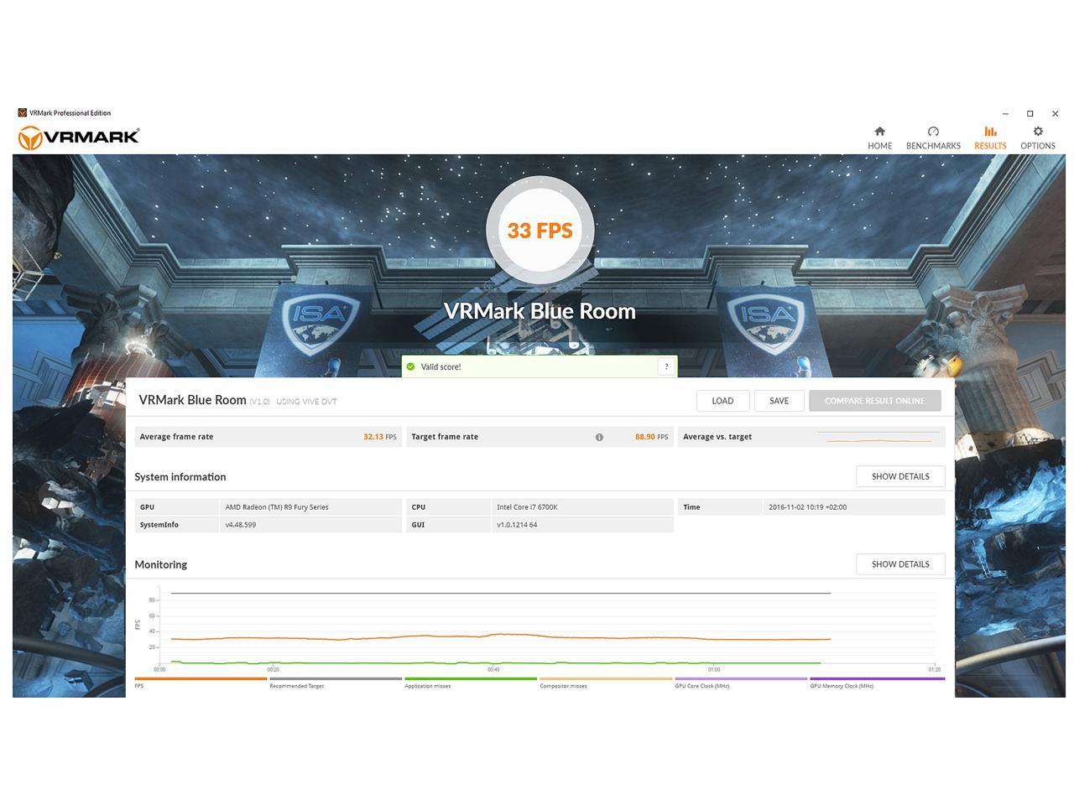Switch to the BENCHMARKS tab
This screenshot has height=805, width=1074.
pyautogui.click(x=933, y=138)
